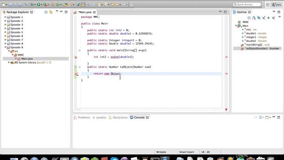
Task: Click the Save toolbar icon
Action: coord(11,4)
